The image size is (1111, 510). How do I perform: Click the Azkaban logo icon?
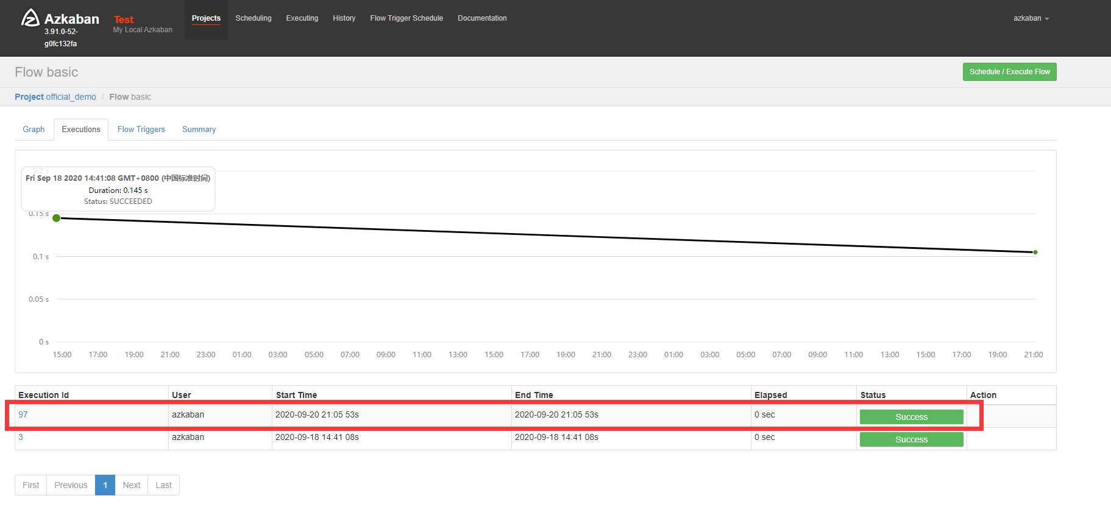point(30,18)
